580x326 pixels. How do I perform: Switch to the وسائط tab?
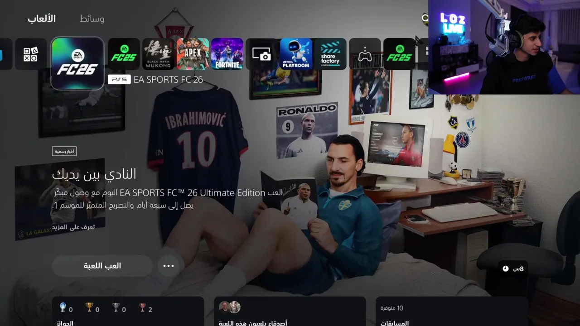[x=92, y=19]
